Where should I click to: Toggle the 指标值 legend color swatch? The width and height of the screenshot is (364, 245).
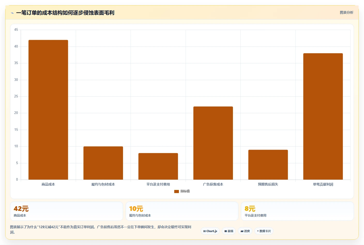tap(177, 192)
